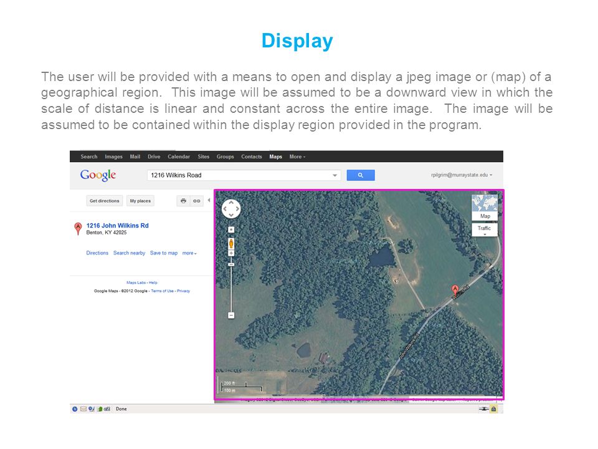598x449 pixels.
Task: Click the zoom slider handle
Action: click(x=231, y=264)
